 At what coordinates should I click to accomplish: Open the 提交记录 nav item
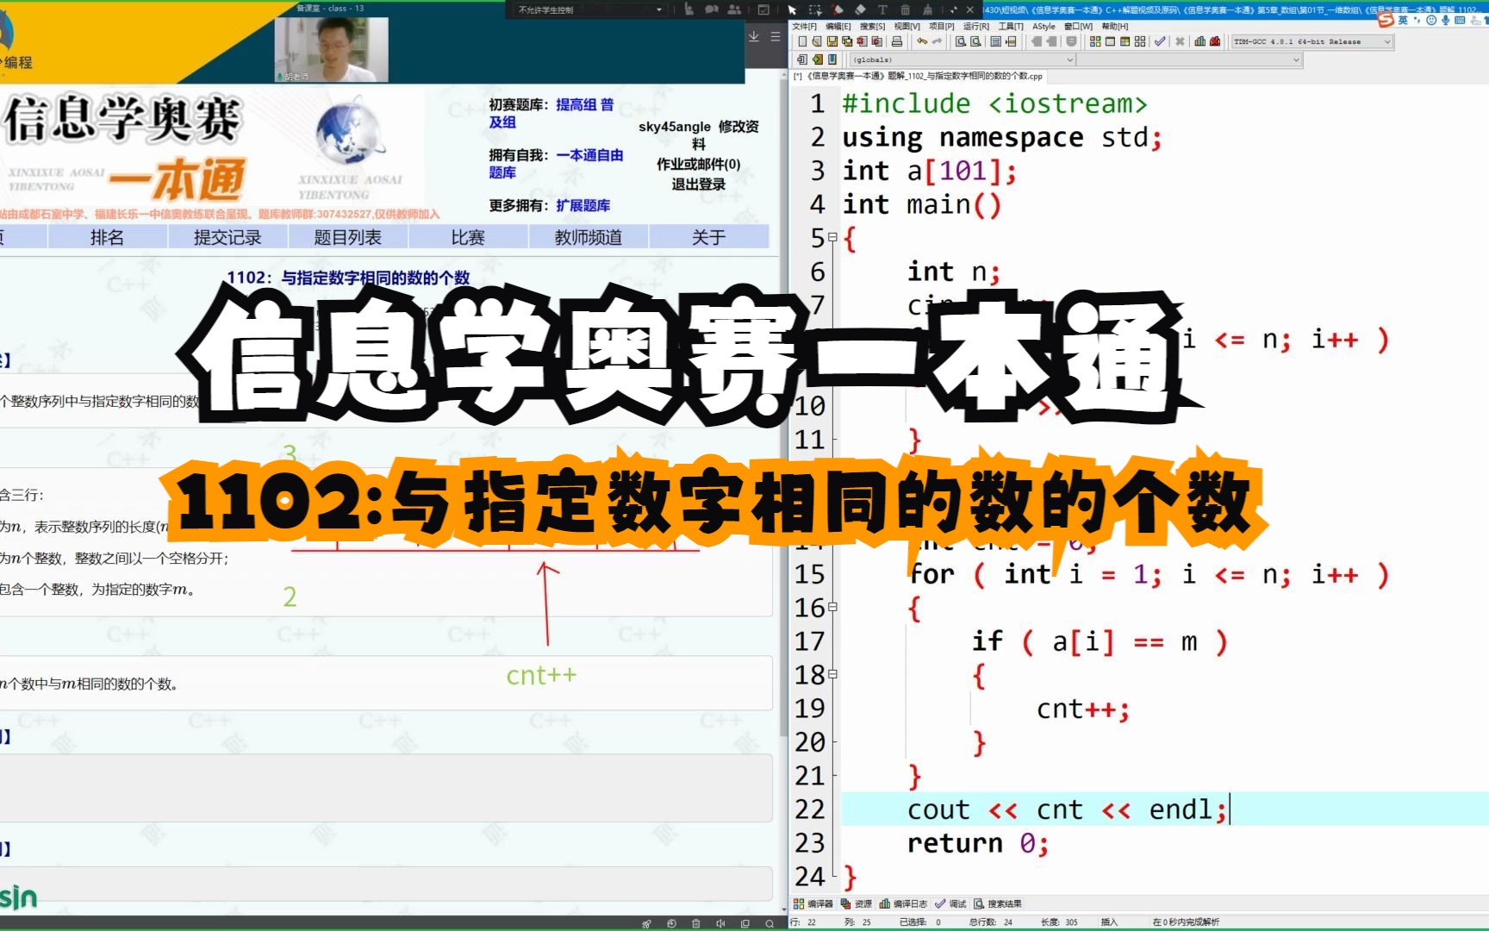coord(227,237)
